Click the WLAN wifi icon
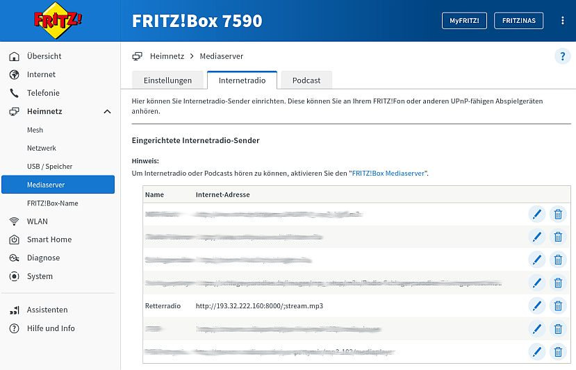 coord(14,221)
